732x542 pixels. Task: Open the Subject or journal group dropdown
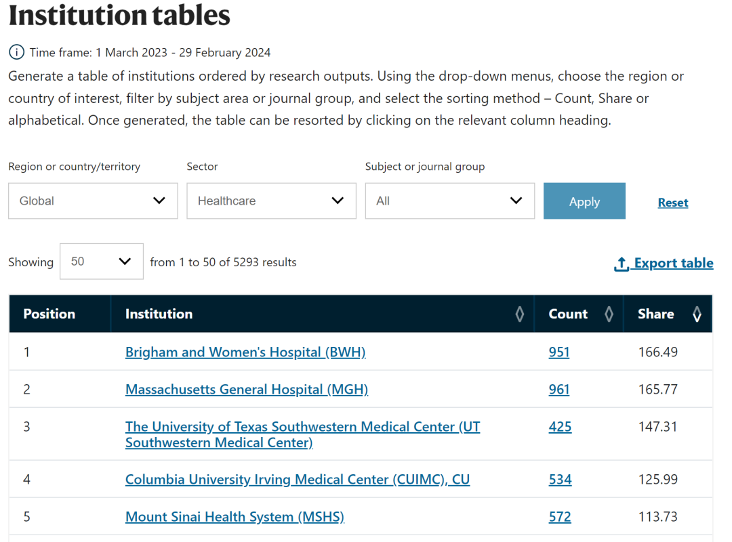tap(449, 201)
